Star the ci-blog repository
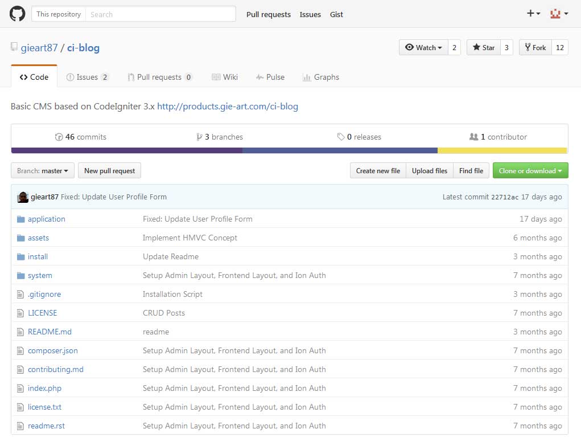The height and width of the screenshot is (437, 581). (x=484, y=47)
